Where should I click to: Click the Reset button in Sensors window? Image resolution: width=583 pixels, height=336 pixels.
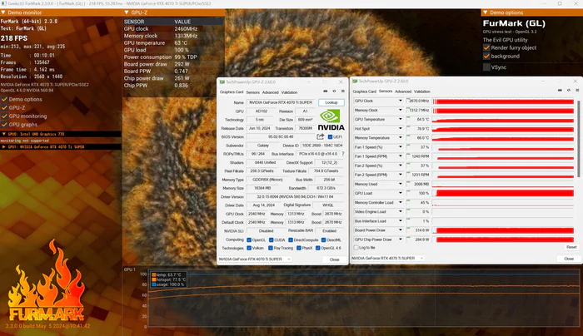pos(571,247)
